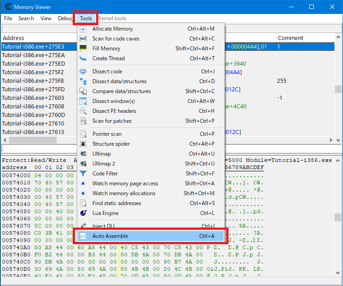
Task: Choose Dissect PE headers
Action: 151,111
